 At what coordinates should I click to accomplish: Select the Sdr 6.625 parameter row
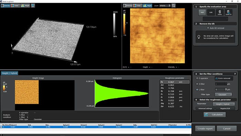(175, 107)
